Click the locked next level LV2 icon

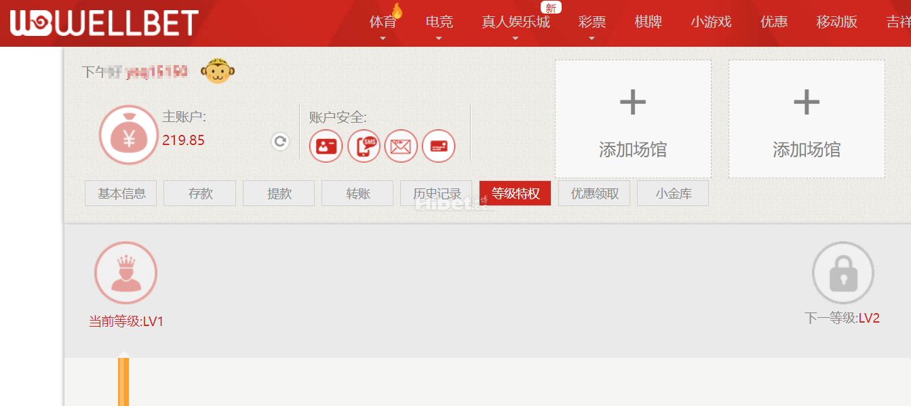coord(842,272)
